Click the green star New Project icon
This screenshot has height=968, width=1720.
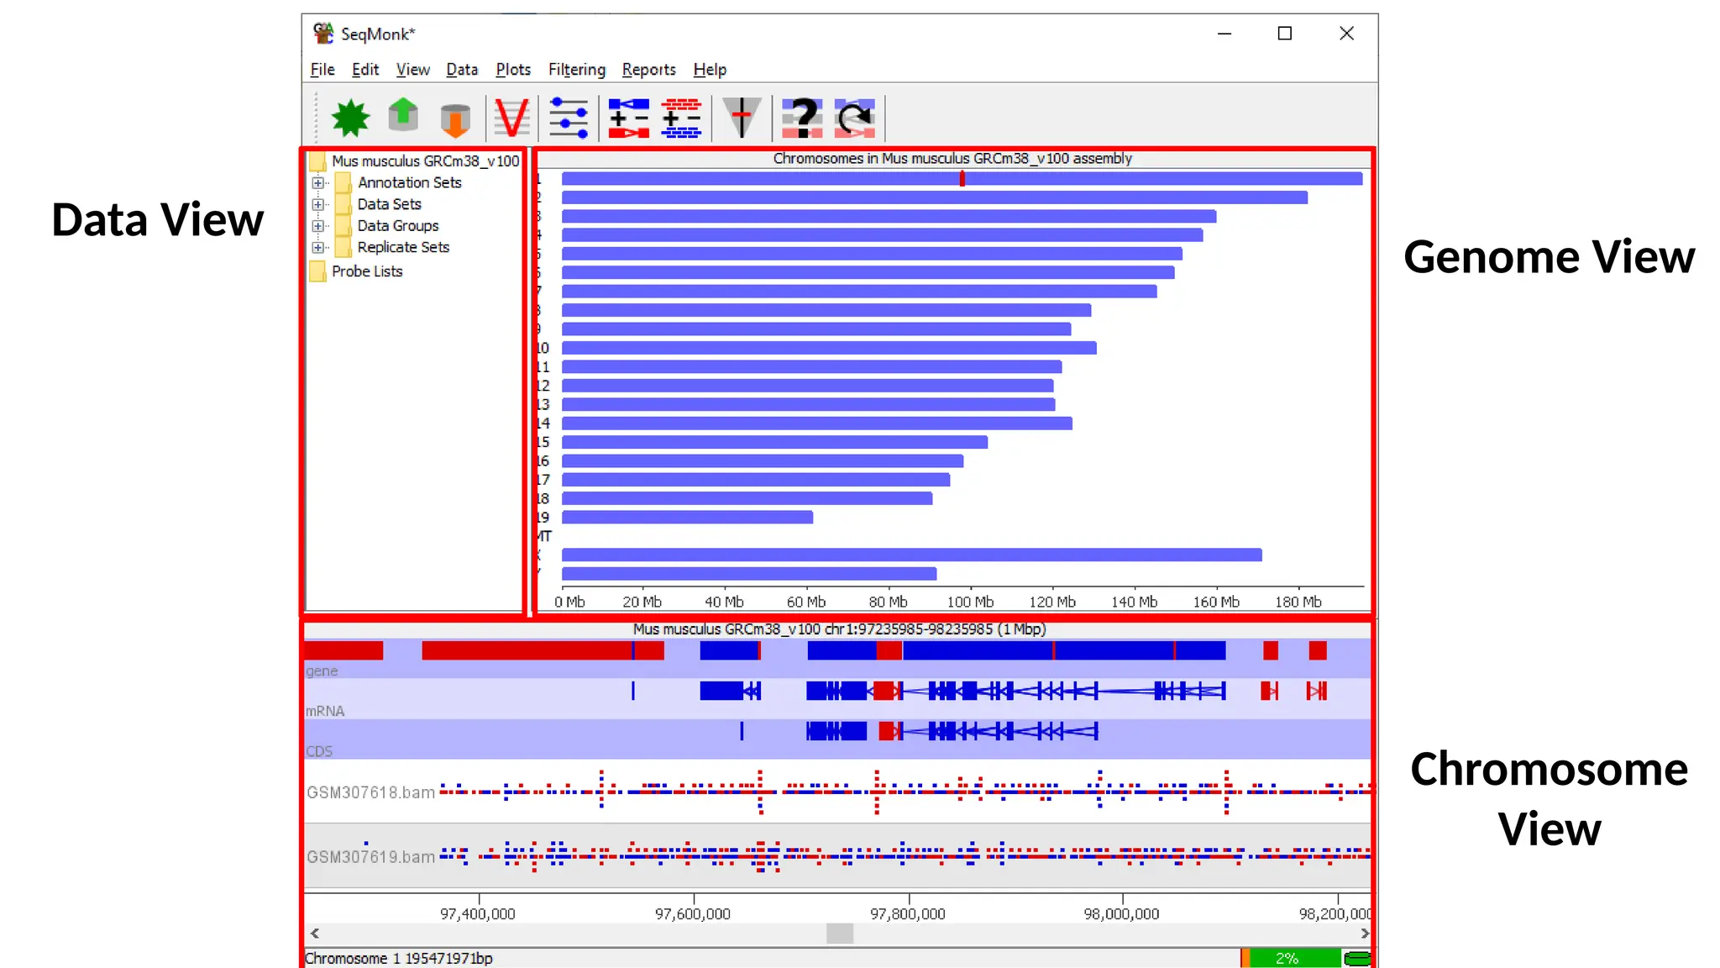tap(350, 118)
